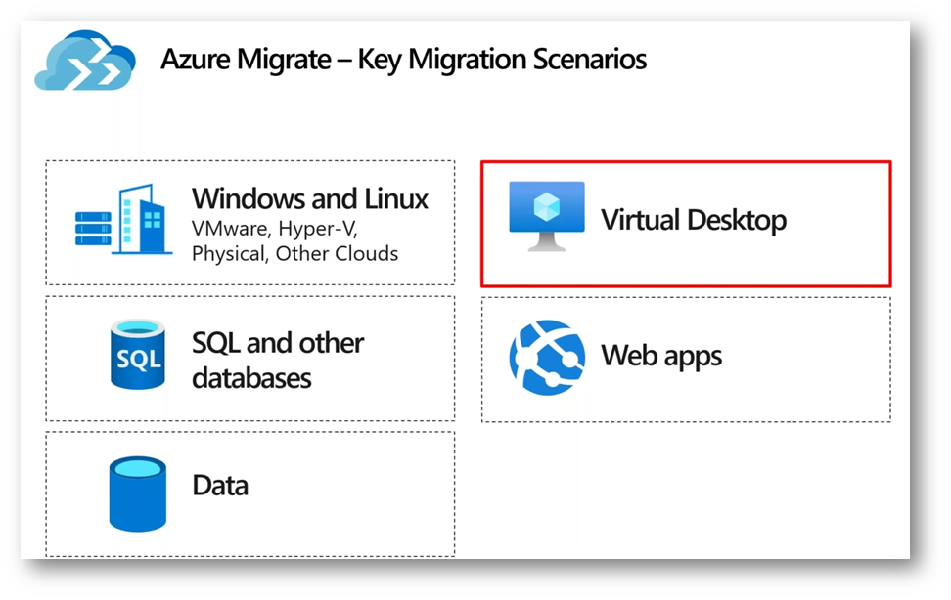The height and width of the screenshot is (600, 951).
Task: Click the Physical, Other Clouds text
Action: coord(294,253)
